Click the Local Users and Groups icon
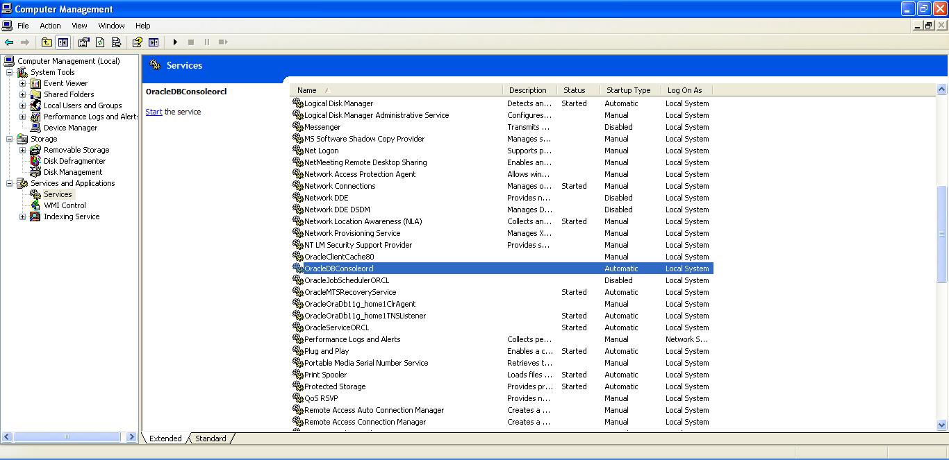Image resolution: width=949 pixels, height=460 pixels. click(35, 105)
